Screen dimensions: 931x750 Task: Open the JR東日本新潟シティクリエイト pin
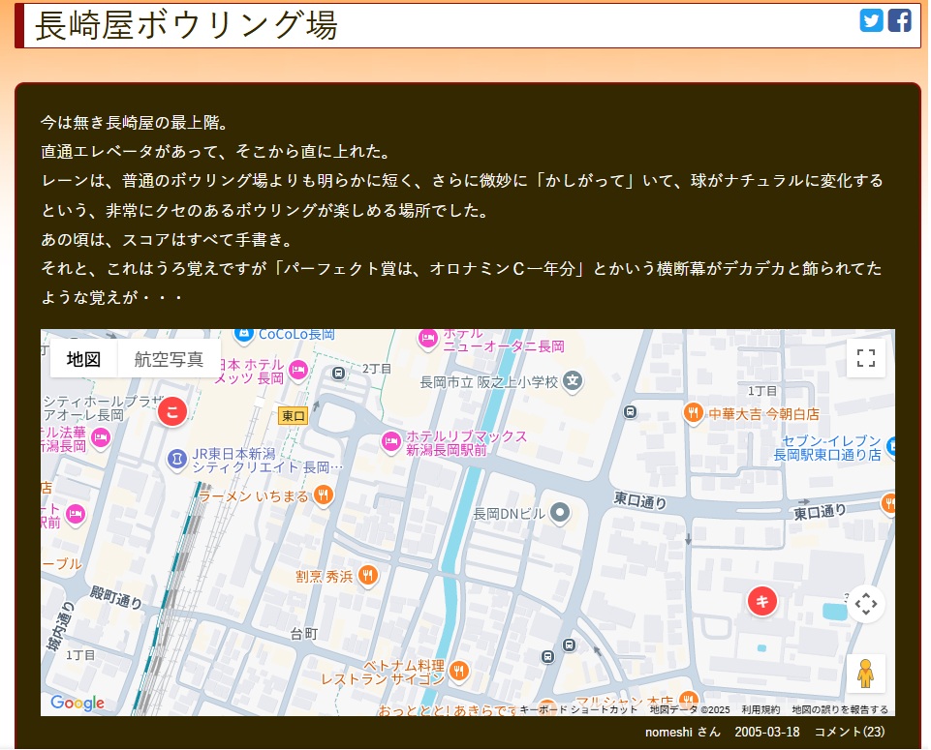pos(177,460)
